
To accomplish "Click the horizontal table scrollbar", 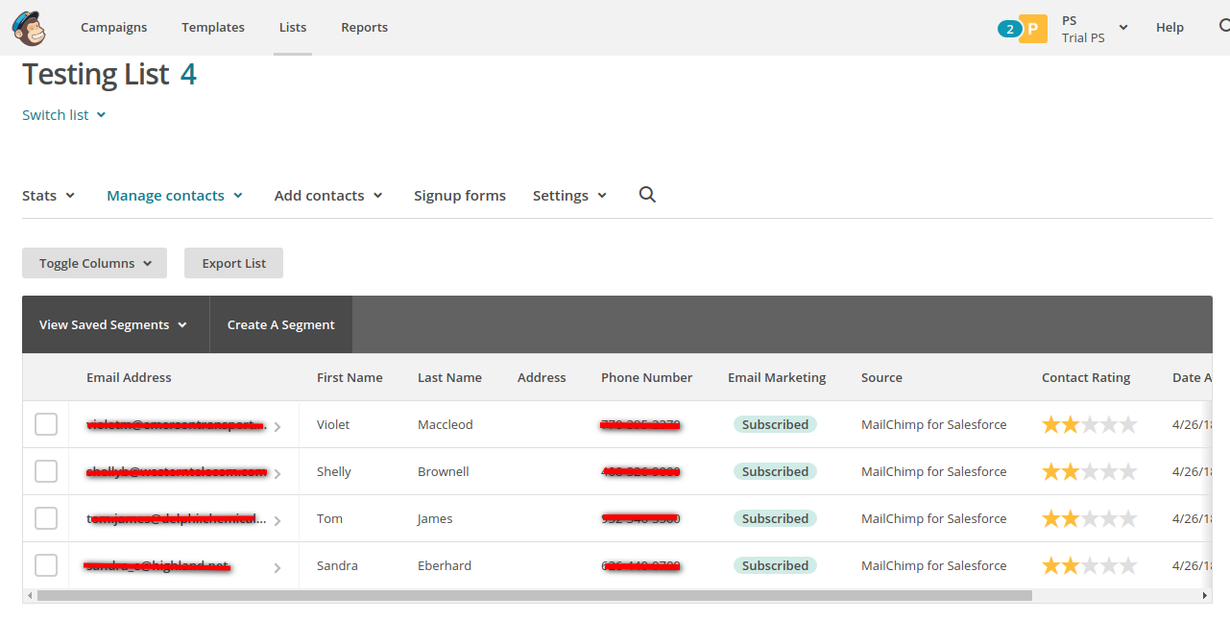I will pyautogui.click(x=533, y=596).
